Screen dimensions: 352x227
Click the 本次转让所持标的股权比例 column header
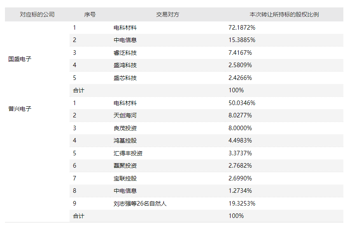point(284,14)
